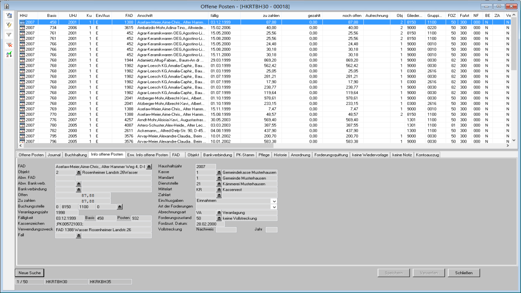Click the plain gray funnel filter icon
The image size is (521, 293).
8,35
